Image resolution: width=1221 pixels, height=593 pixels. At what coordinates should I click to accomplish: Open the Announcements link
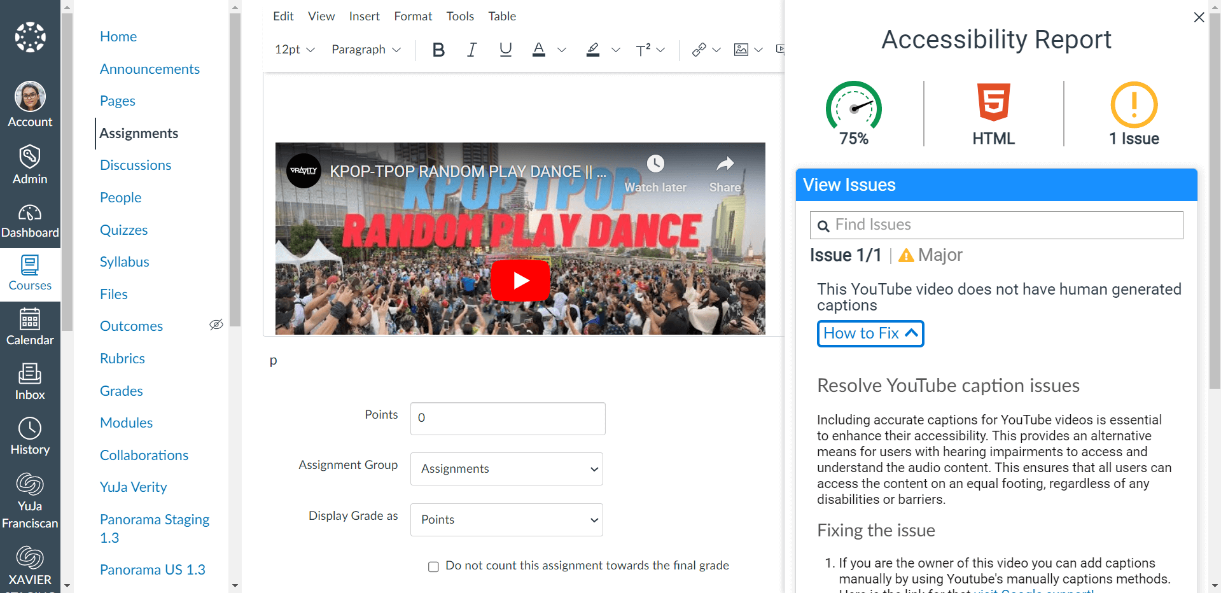point(150,69)
